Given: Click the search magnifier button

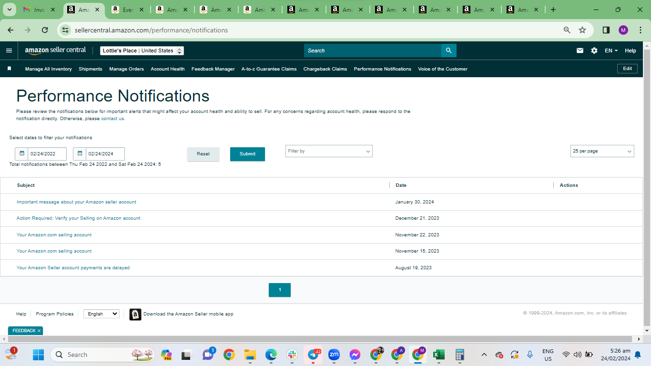Looking at the screenshot, I should 448,51.
